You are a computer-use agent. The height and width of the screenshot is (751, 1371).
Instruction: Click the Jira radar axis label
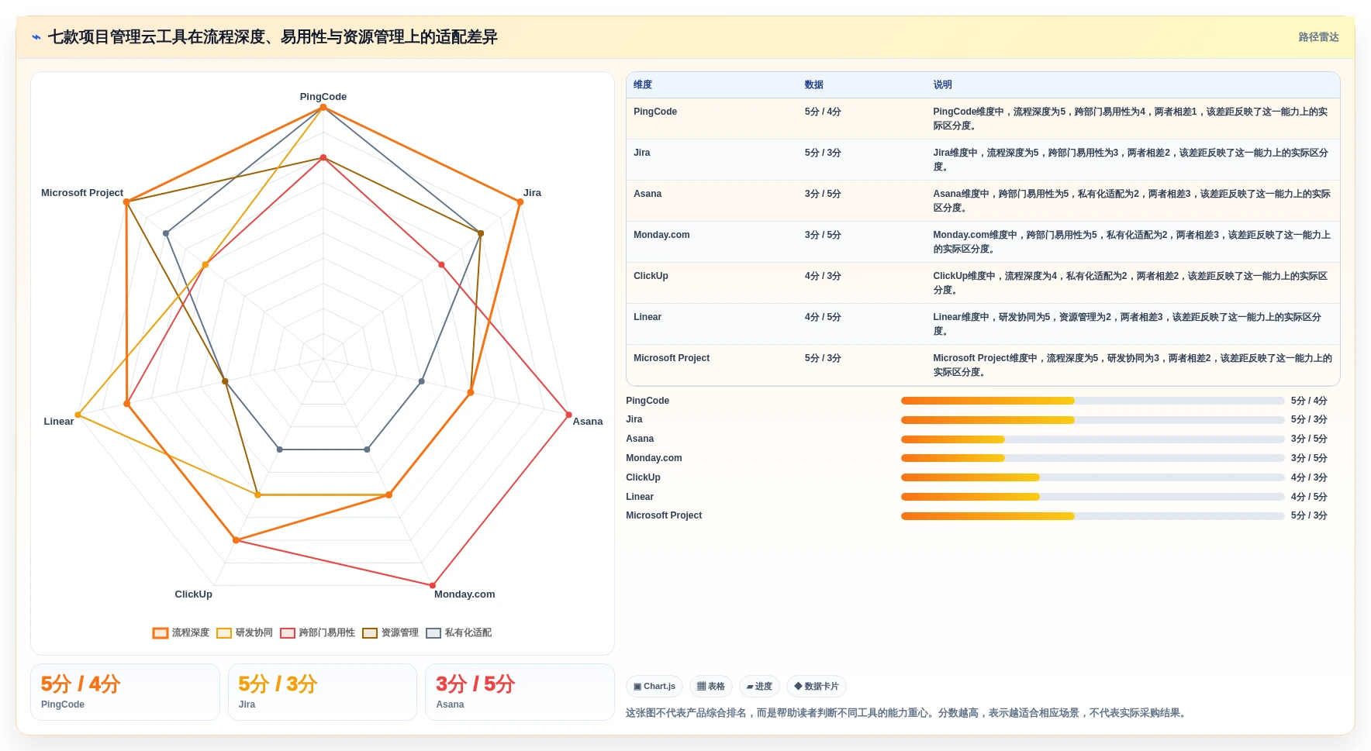[532, 193]
